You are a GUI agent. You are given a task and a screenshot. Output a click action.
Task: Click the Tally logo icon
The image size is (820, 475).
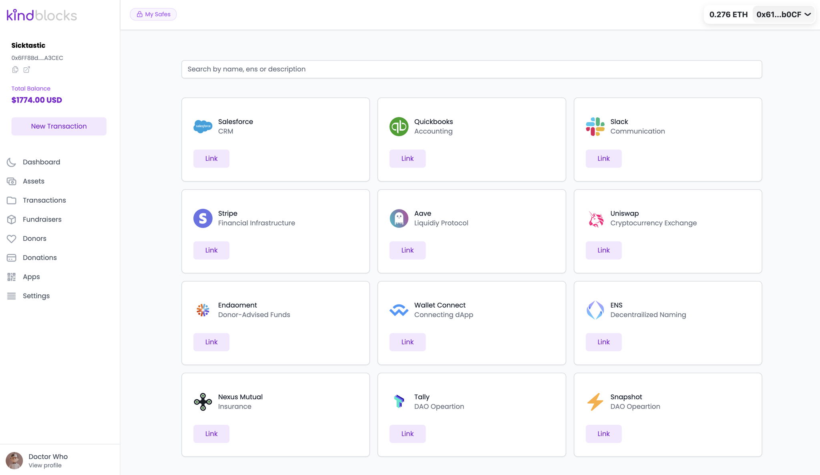[x=399, y=402]
